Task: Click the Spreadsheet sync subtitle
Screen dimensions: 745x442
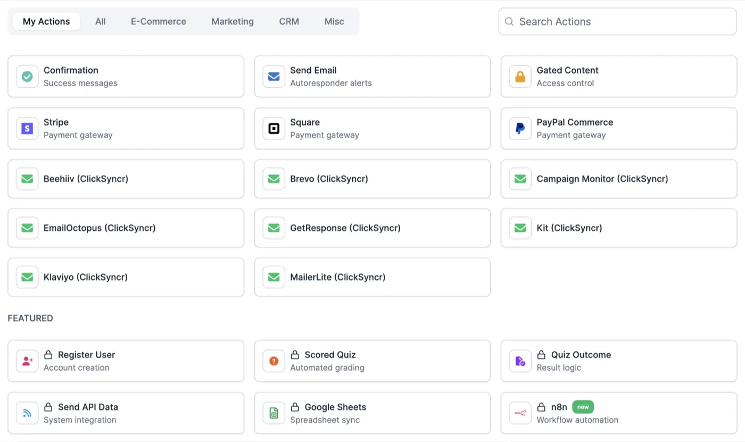Action: [x=325, y=420]
